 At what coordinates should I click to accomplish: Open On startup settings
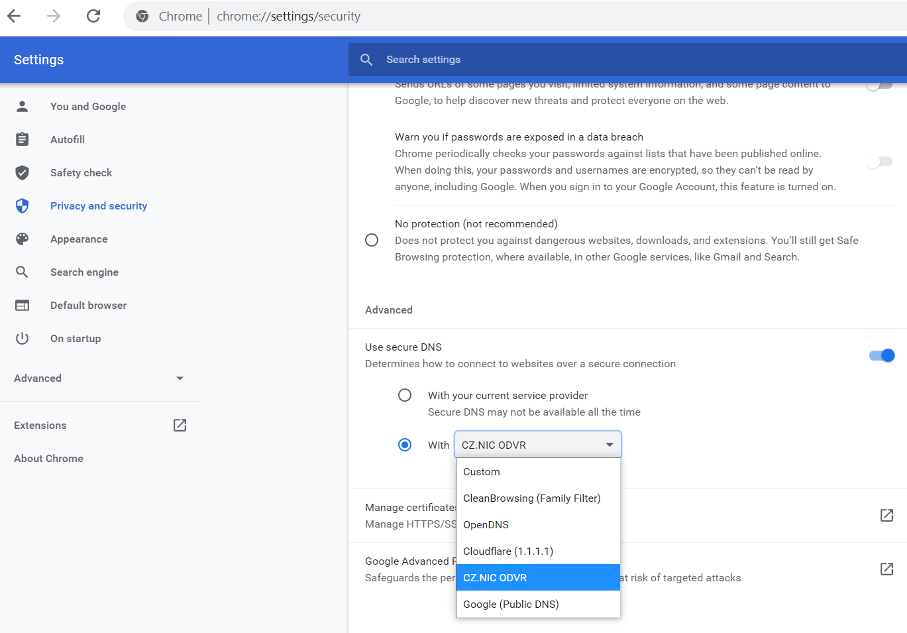point(76,338)
